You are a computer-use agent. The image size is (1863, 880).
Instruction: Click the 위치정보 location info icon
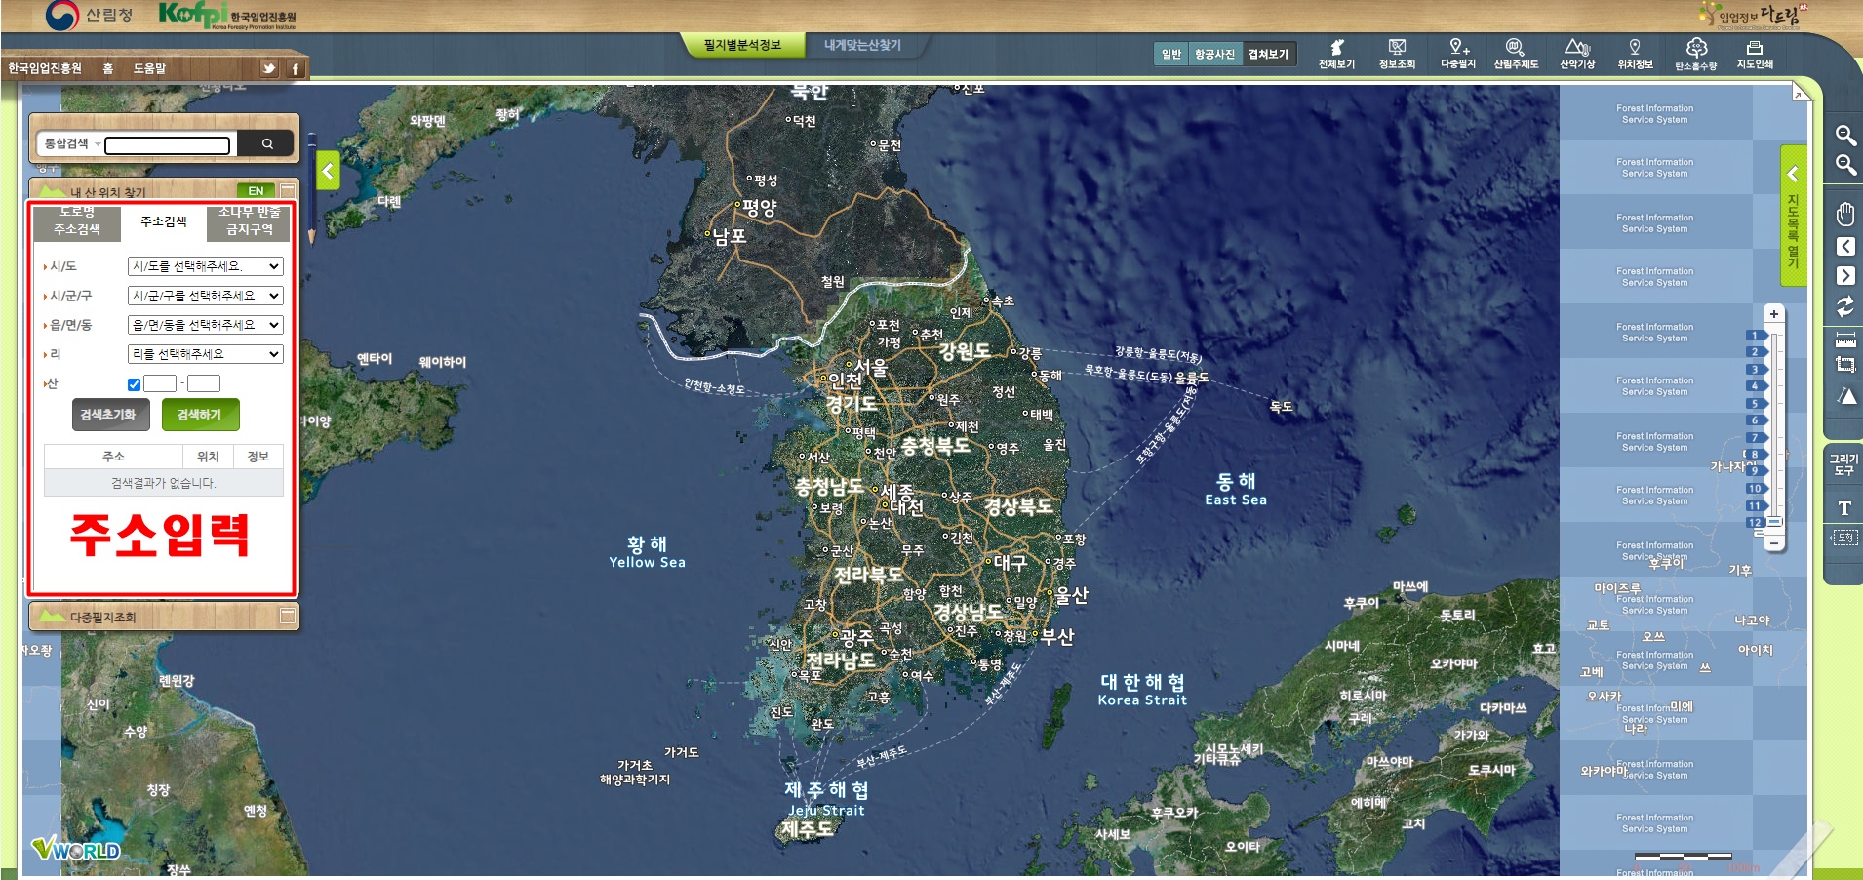tap(1635, 54)
